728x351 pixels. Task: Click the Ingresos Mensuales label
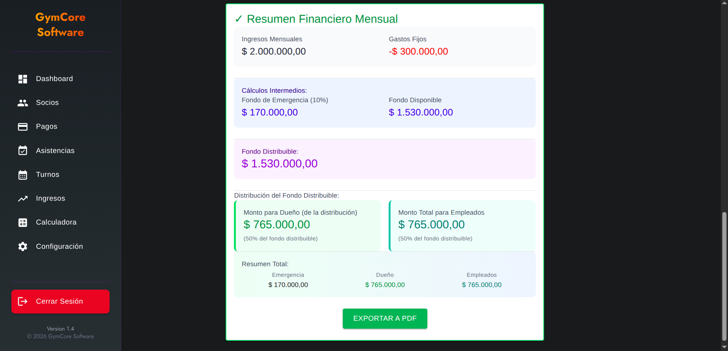click(x=272, y=39)
